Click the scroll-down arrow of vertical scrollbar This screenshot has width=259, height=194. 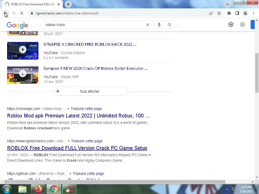257,177
